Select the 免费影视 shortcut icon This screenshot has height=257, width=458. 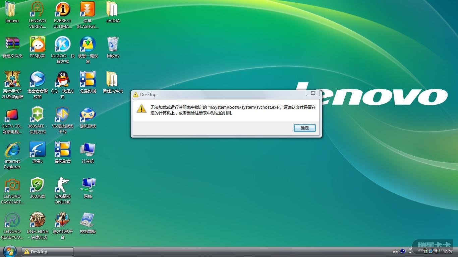[x=88, y=79]
